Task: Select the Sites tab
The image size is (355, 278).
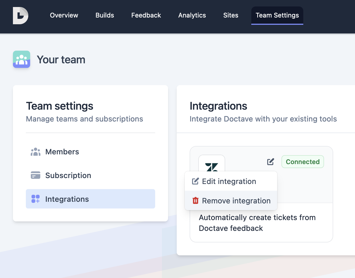Action: [x=231, y=15]
